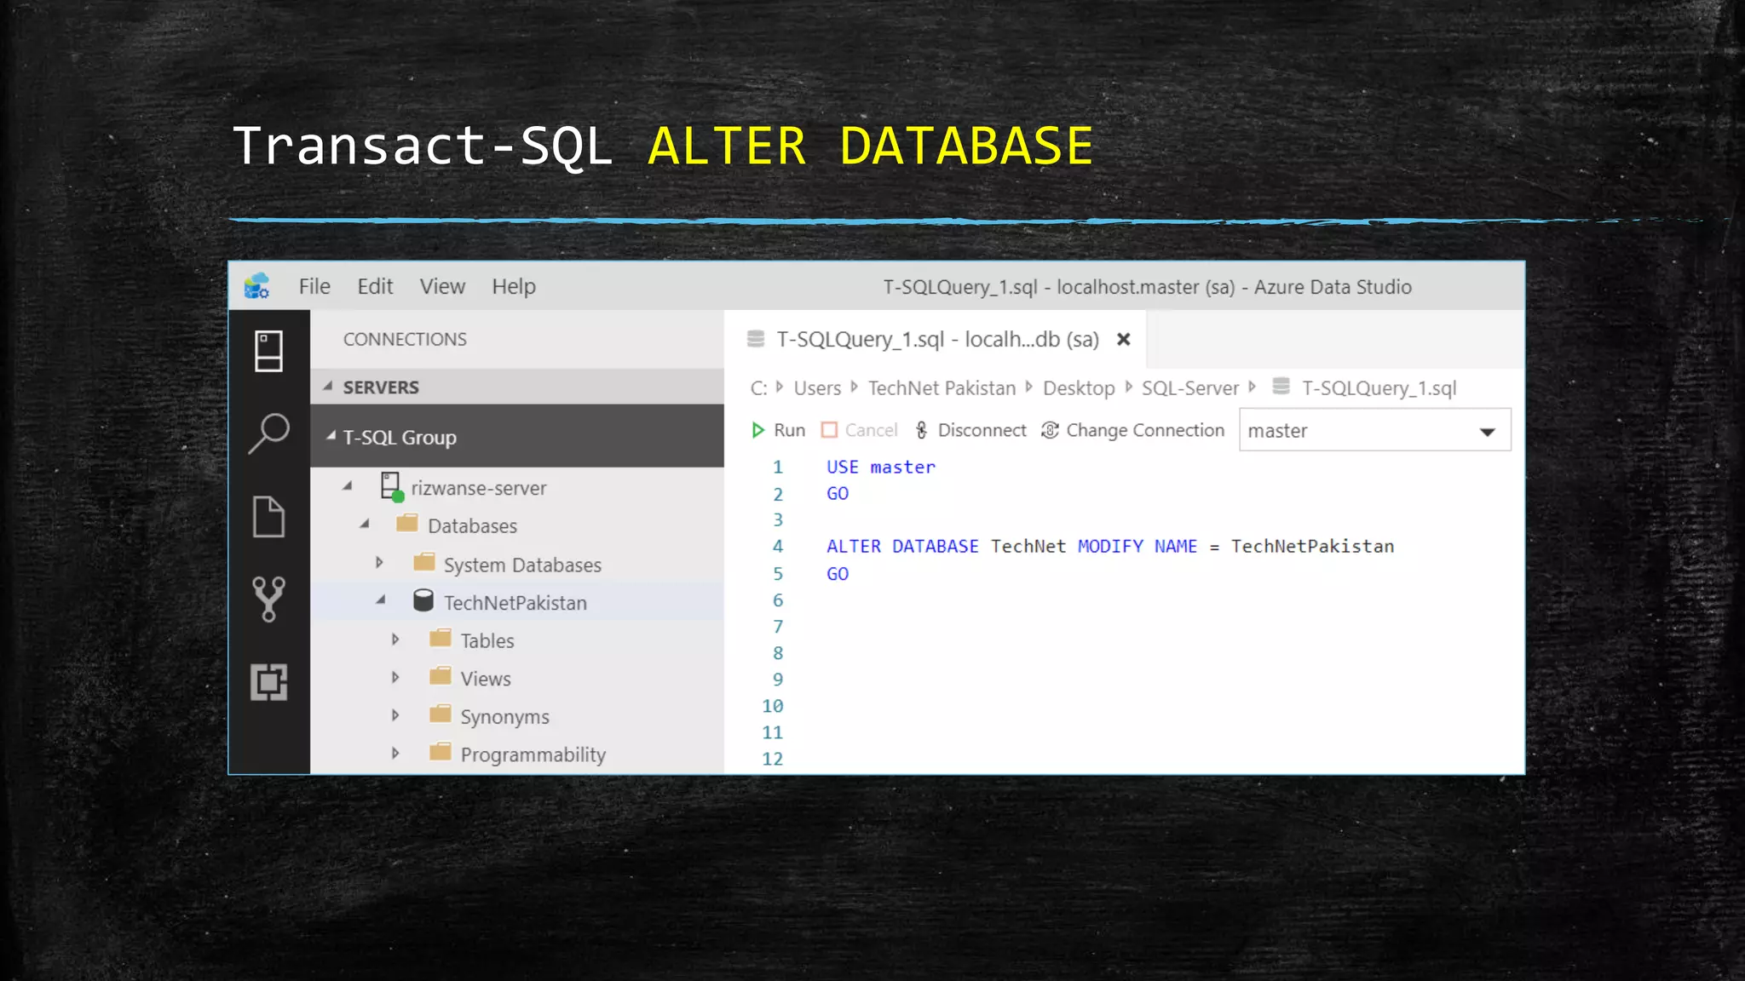This screenshot has width=1745, height=981.
Task: Open the View menu
Action: tap(442, 286)
